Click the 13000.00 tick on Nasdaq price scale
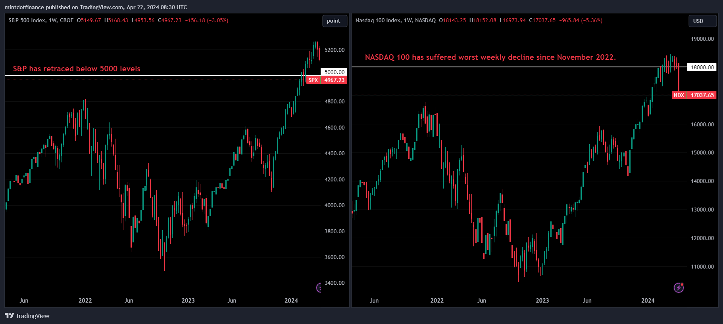 702,210
